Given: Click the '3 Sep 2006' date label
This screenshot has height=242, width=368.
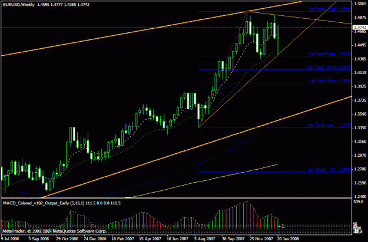Looking at the screenshot, I should click(x=39, y=239).
